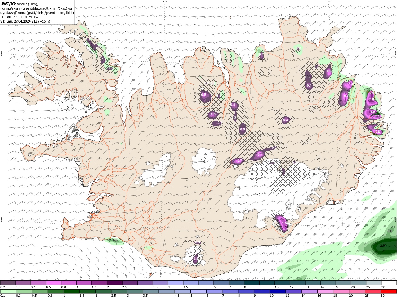The image size is (397, 298).
Task: Pick upper scale swatch between 6 and 7
Action: (221, 283)
